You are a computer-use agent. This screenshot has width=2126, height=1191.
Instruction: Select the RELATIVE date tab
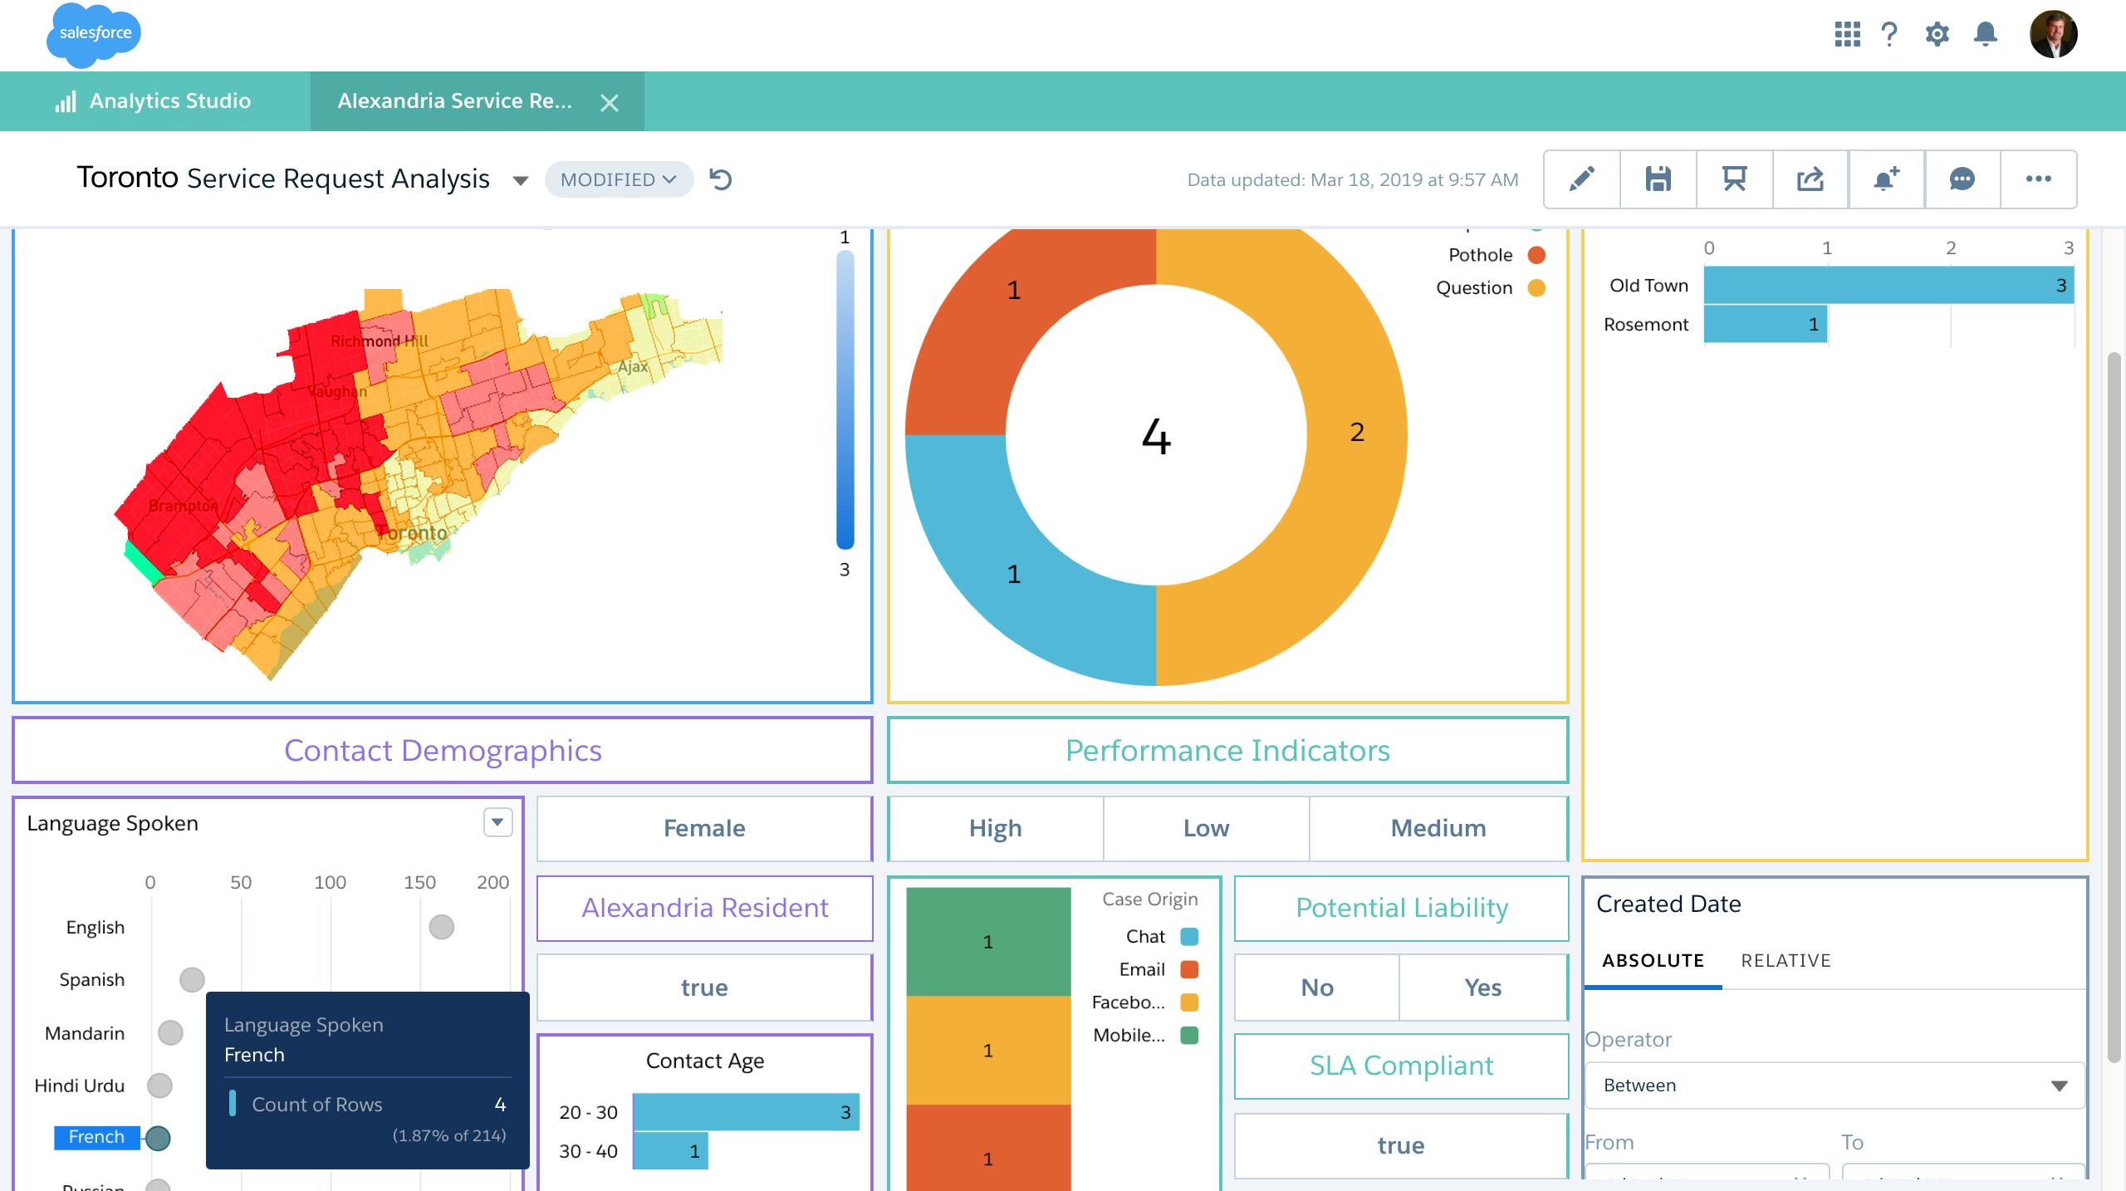click(1786, 960)
